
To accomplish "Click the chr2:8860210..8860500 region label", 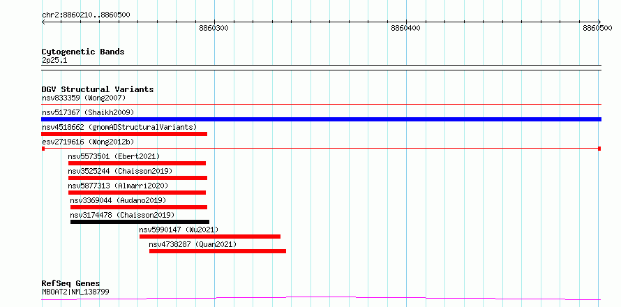I will click(86, 15).
